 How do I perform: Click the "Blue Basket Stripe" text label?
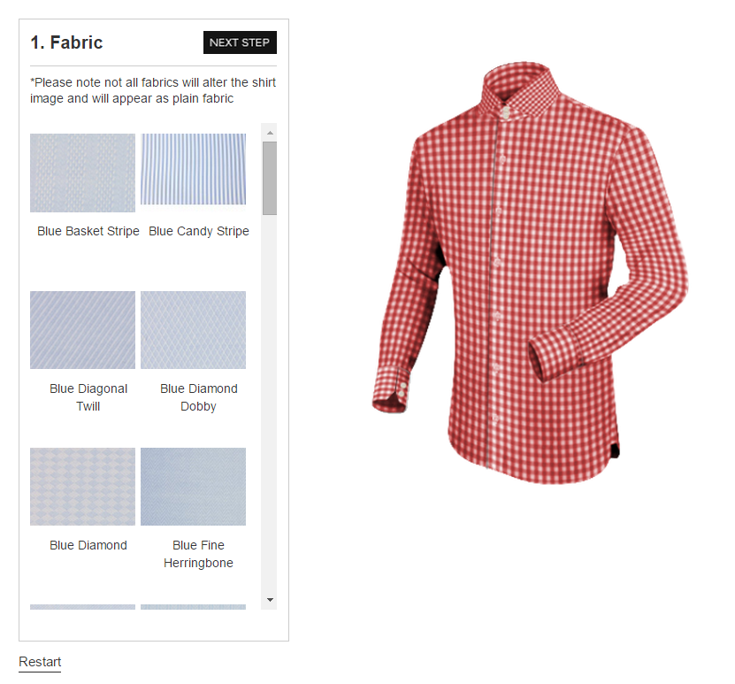click(x=88, y=231)
